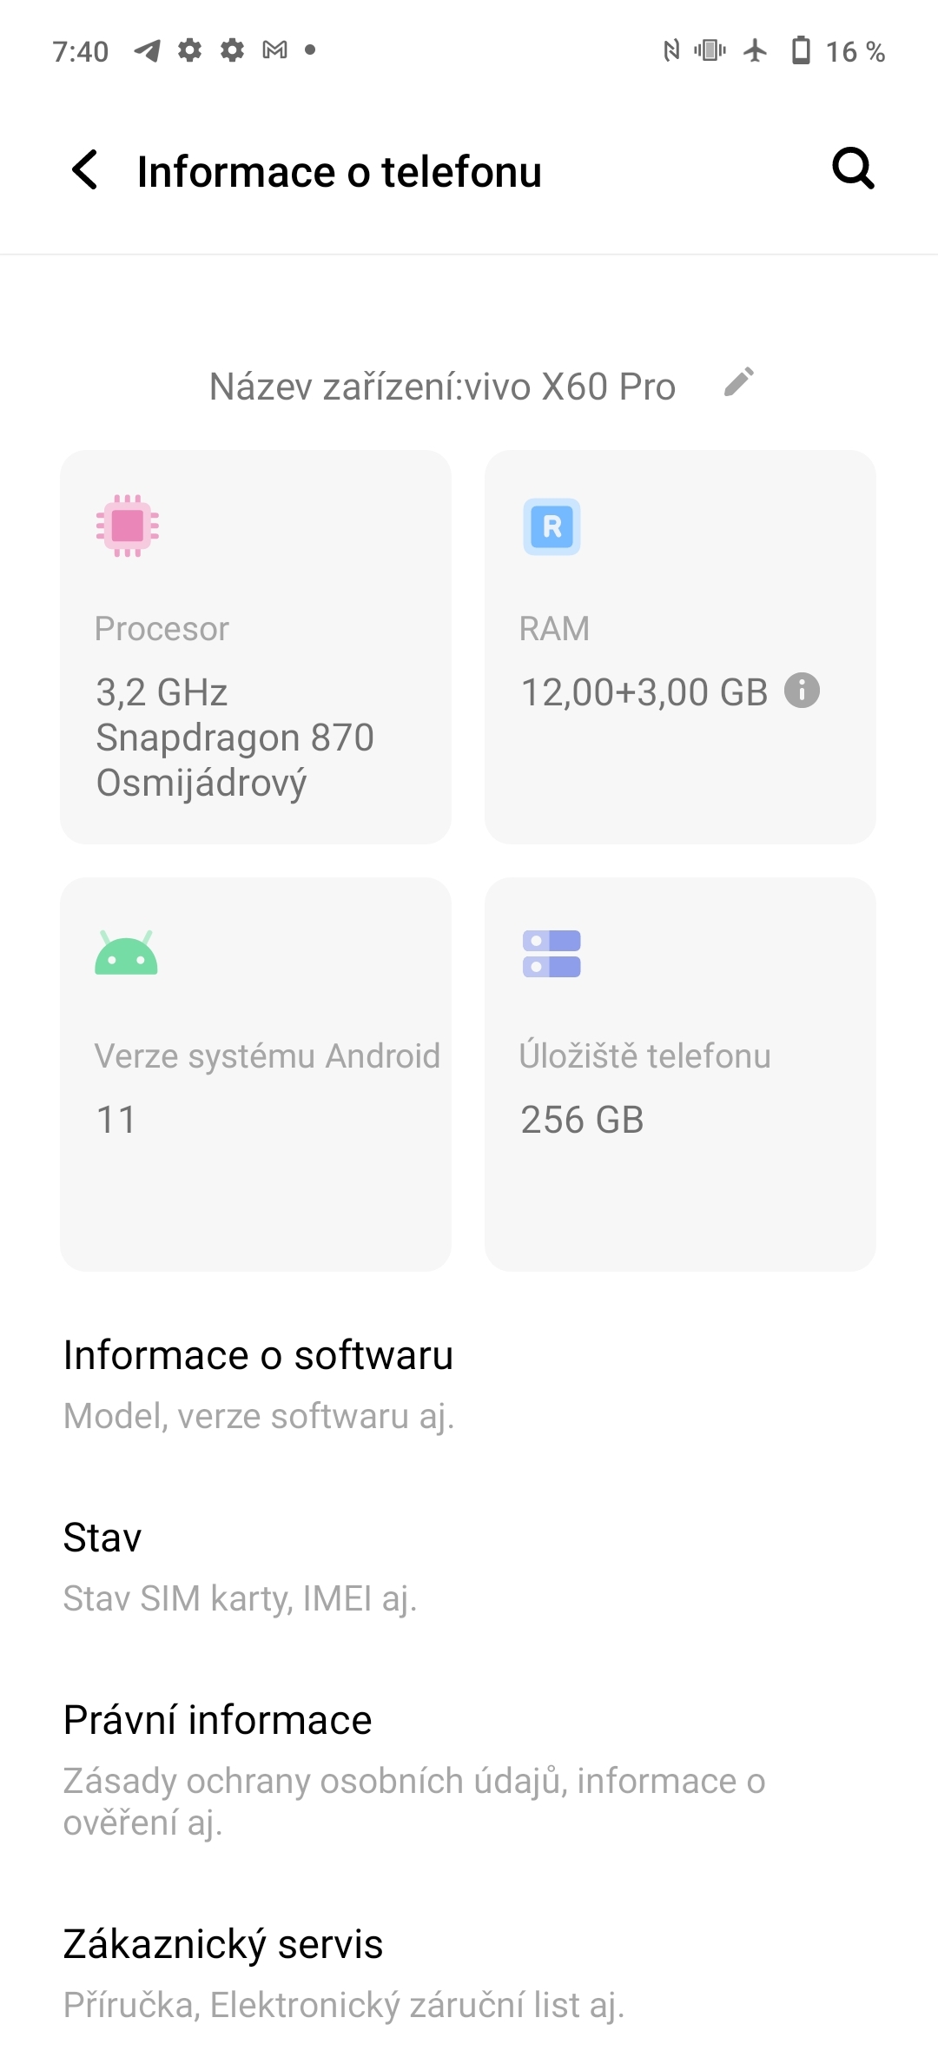Open the search on Informace o telefonu screen
The image size is (938, 2064).
pos(853,169)
